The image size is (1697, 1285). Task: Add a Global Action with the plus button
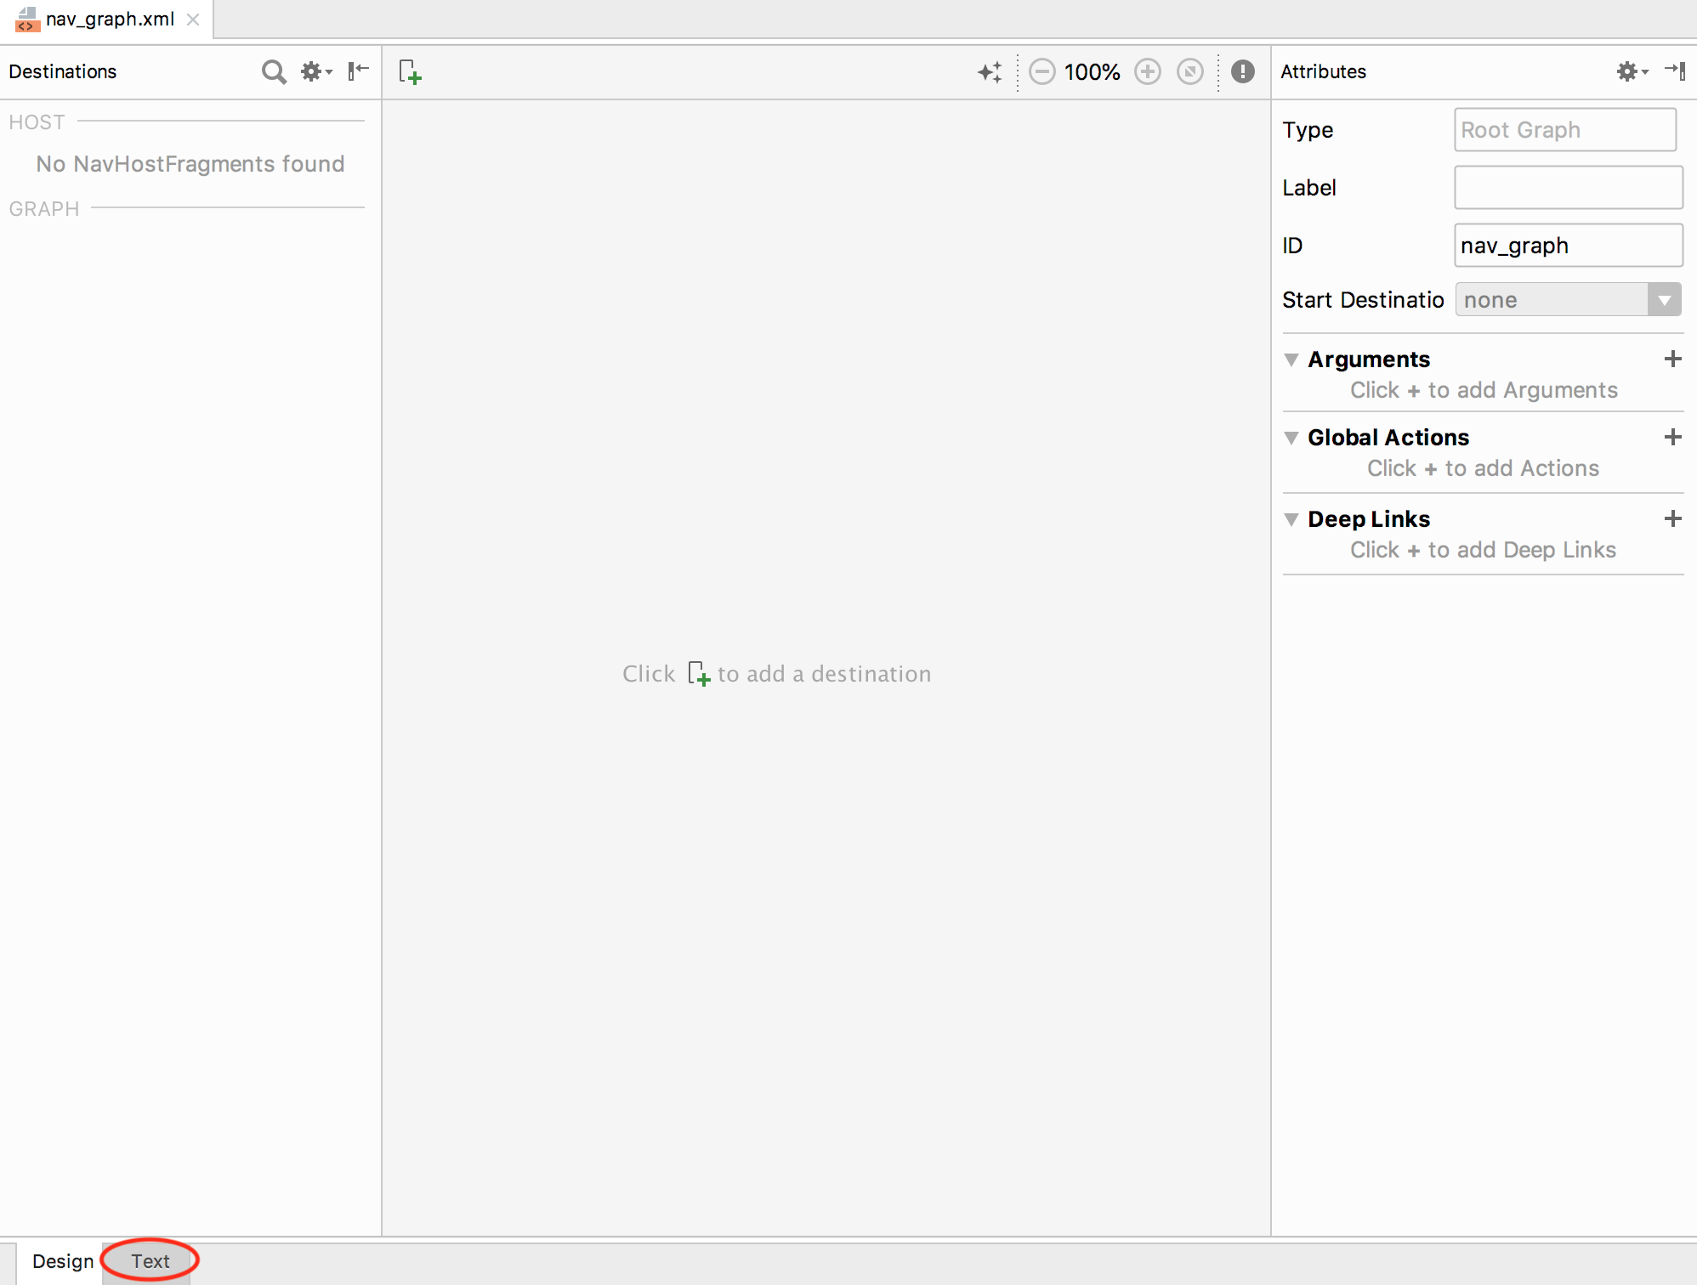click(1672, 437)
